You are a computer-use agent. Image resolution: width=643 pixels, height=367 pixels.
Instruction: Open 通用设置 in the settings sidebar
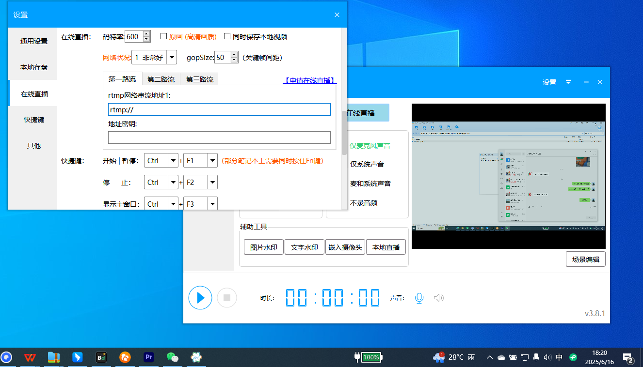34,41
